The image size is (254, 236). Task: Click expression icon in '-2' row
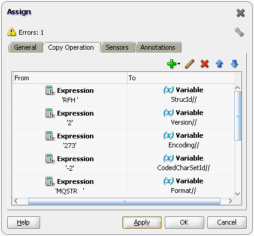(50, 159)
